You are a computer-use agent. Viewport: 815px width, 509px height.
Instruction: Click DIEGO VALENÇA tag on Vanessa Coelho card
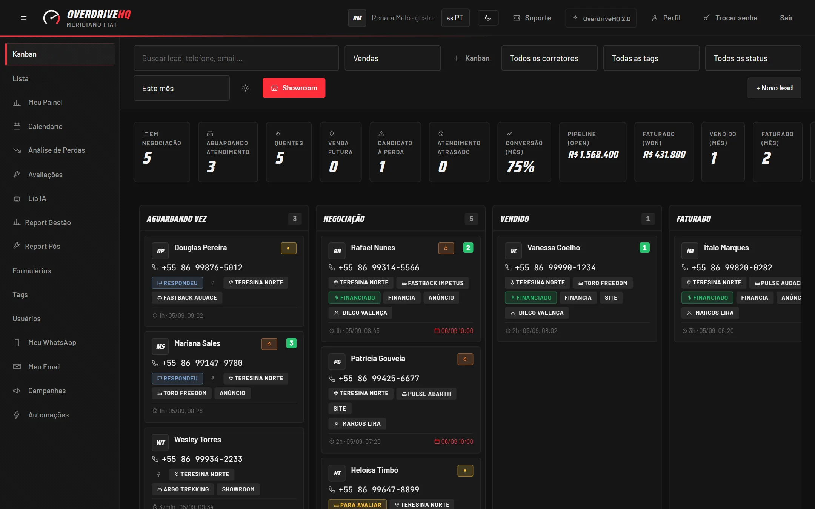pyautogui.click(x=537, y=313)
